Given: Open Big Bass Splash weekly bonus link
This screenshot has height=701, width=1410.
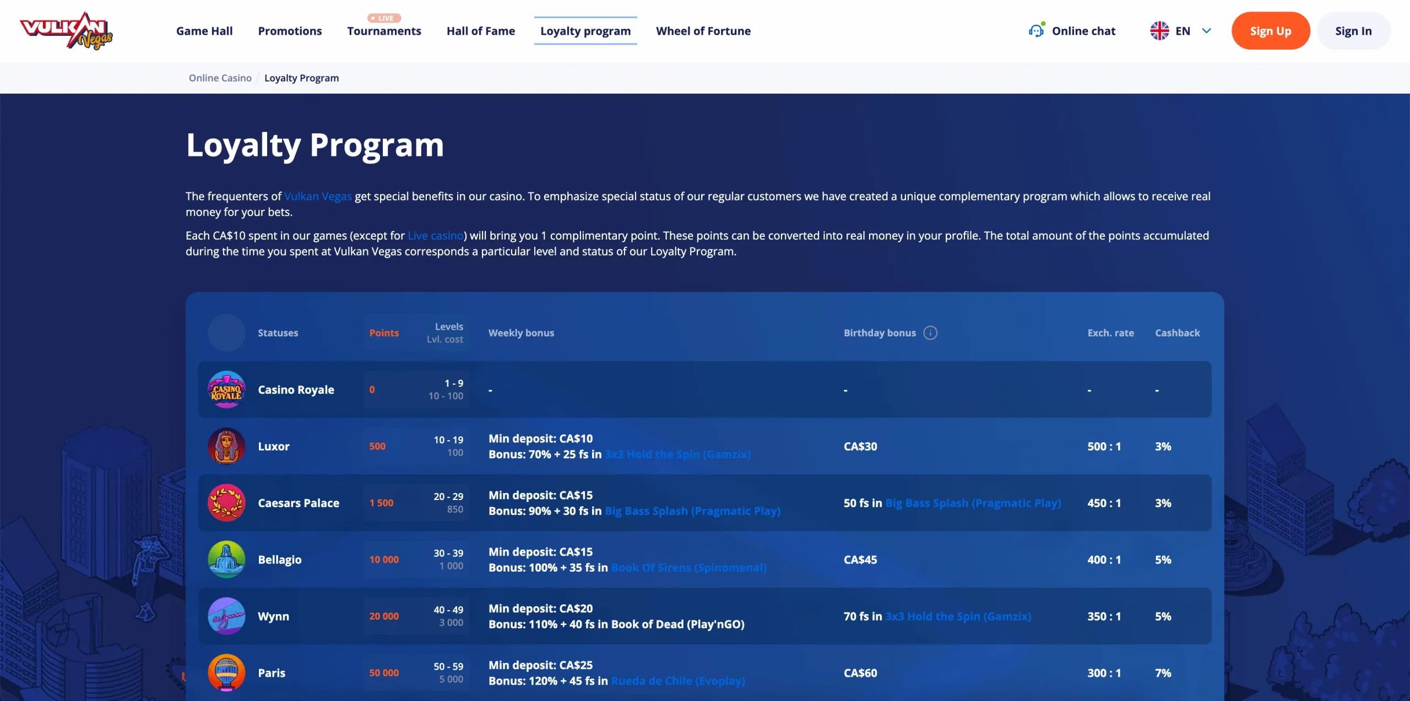Looking at the screenshot, I should pyautogui.click(x=693, y=511).
